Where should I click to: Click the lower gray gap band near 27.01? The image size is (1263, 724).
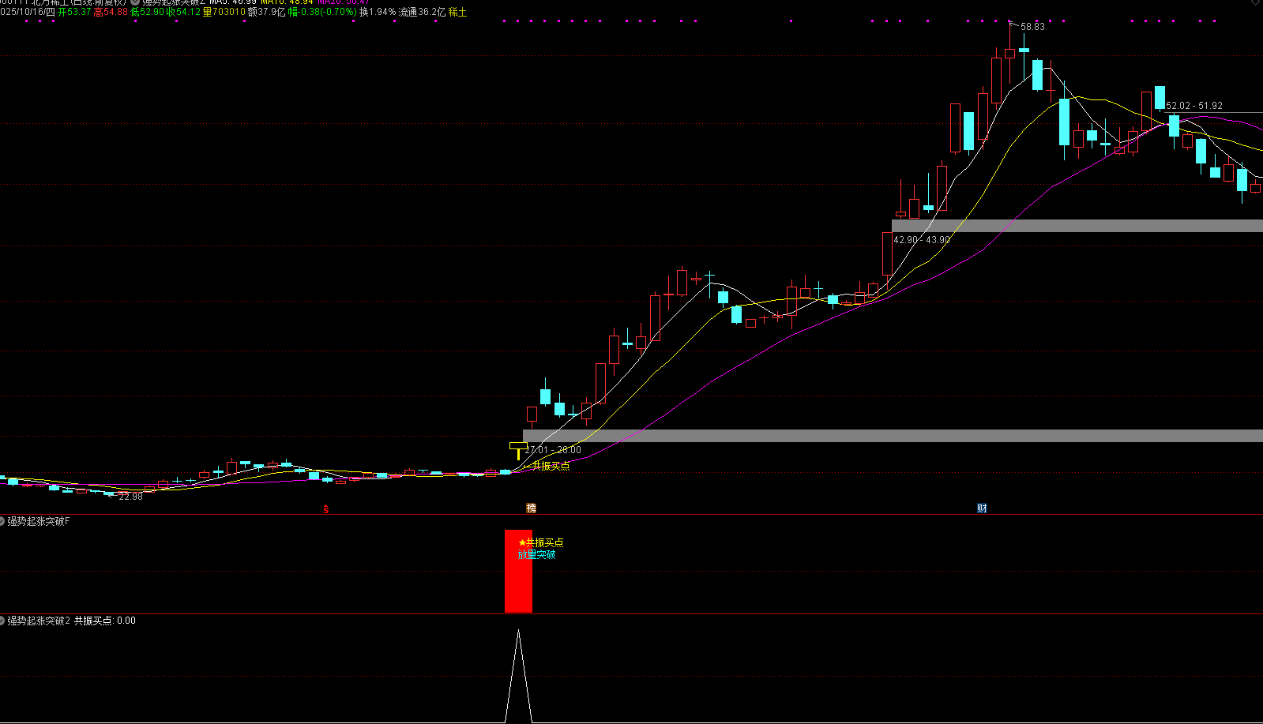pos(893,436)
